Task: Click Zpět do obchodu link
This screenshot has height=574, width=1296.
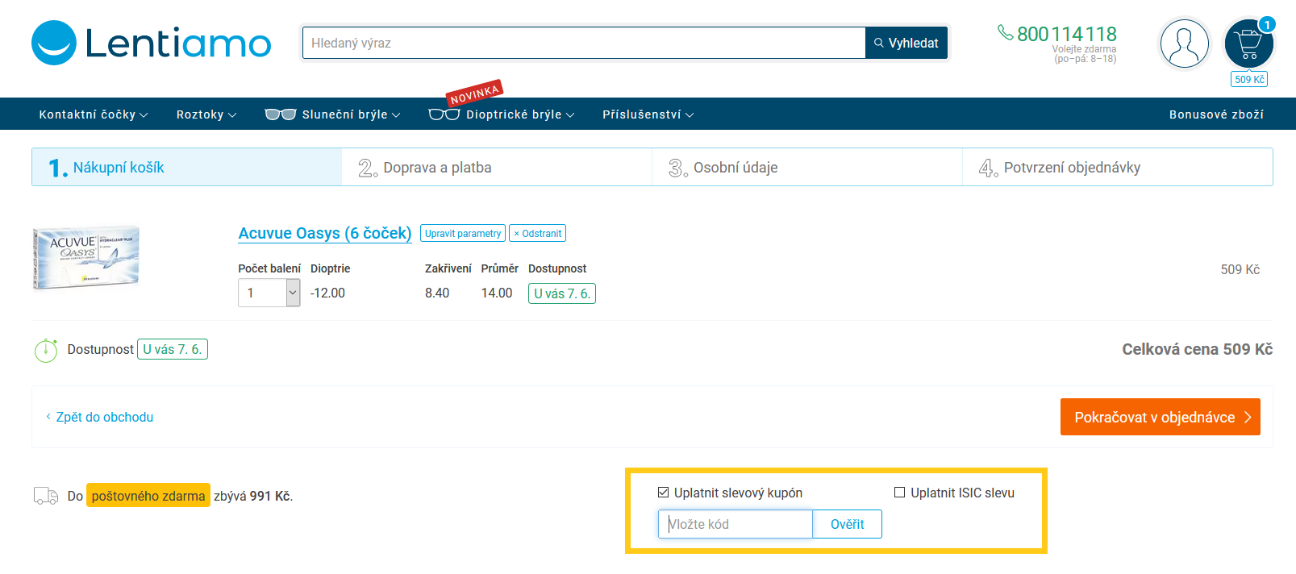Action: (x=99, y=417)
